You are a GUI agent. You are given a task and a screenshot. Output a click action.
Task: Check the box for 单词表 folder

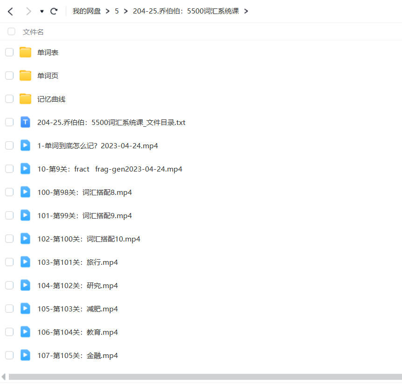(x=9, y=52)
